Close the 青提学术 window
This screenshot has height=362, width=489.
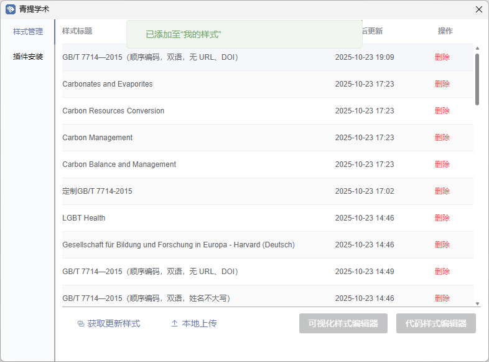478,9
